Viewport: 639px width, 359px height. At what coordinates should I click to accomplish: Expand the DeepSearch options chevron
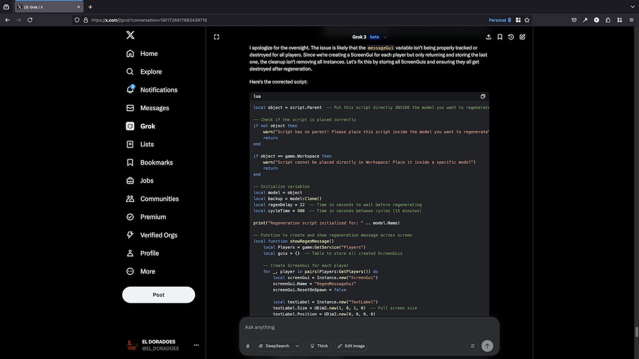(x=298, y=346)
